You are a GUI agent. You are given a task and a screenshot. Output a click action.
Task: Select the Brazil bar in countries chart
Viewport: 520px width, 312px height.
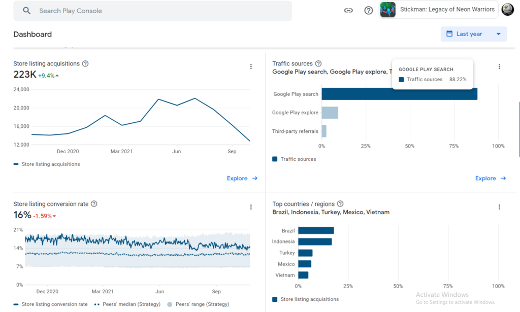coord(316,231)
